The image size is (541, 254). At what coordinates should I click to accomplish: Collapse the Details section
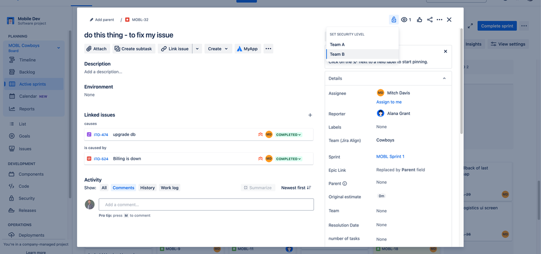tap(444, 79)
